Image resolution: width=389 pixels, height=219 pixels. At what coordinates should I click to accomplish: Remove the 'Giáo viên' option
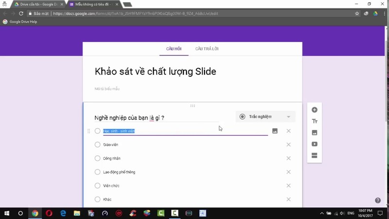pyautogui.click(x=288, y=145)
